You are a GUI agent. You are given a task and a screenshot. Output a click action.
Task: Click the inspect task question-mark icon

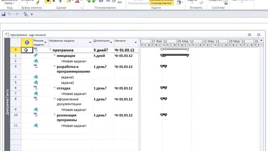coord(179,3)
